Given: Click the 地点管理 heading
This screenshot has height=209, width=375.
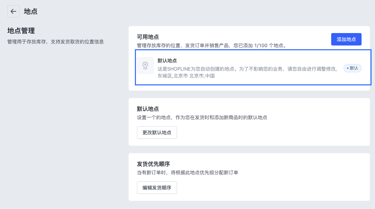Looking at the screenshot, I should coord(21,31).
